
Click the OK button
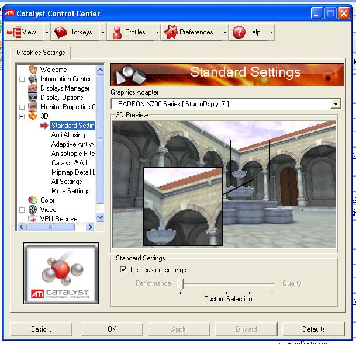[112, 329]
